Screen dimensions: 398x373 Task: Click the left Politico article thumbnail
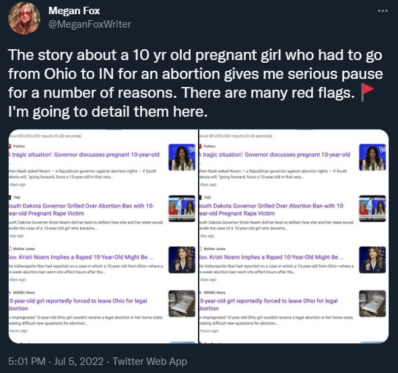point(182,157)
